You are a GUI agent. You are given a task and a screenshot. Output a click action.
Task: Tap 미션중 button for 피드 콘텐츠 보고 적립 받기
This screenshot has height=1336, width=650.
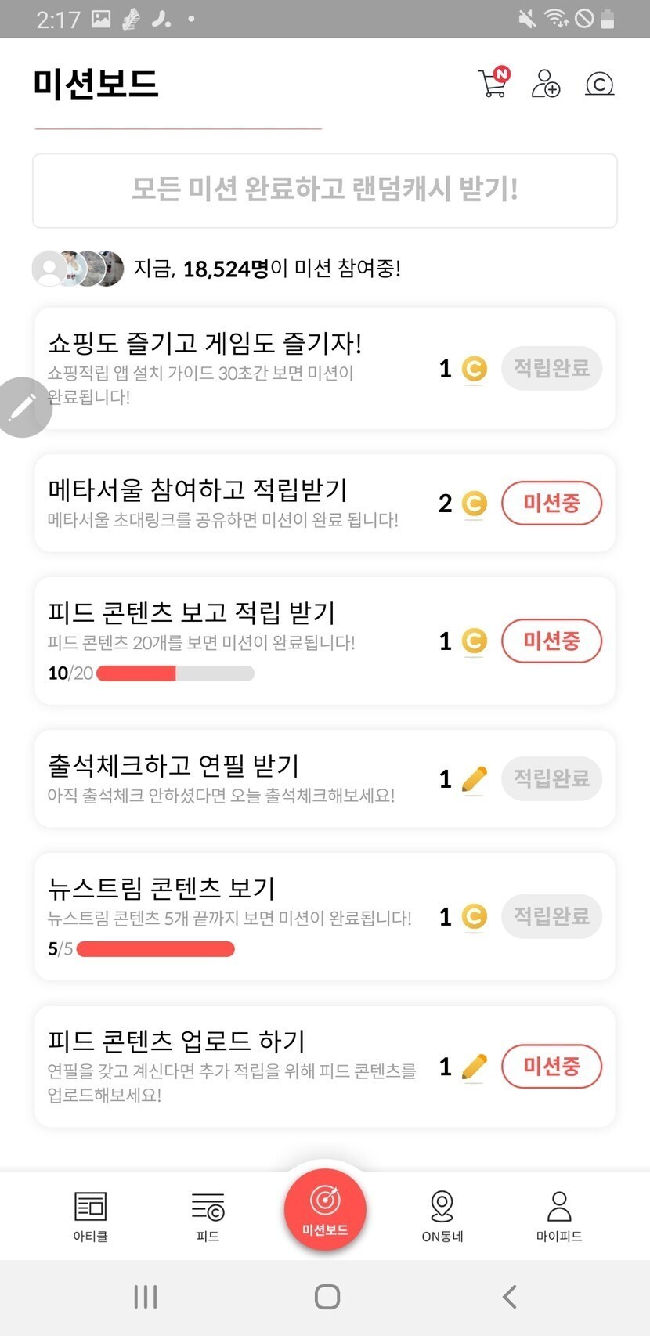pyautogui.click(x=551, y=641)
